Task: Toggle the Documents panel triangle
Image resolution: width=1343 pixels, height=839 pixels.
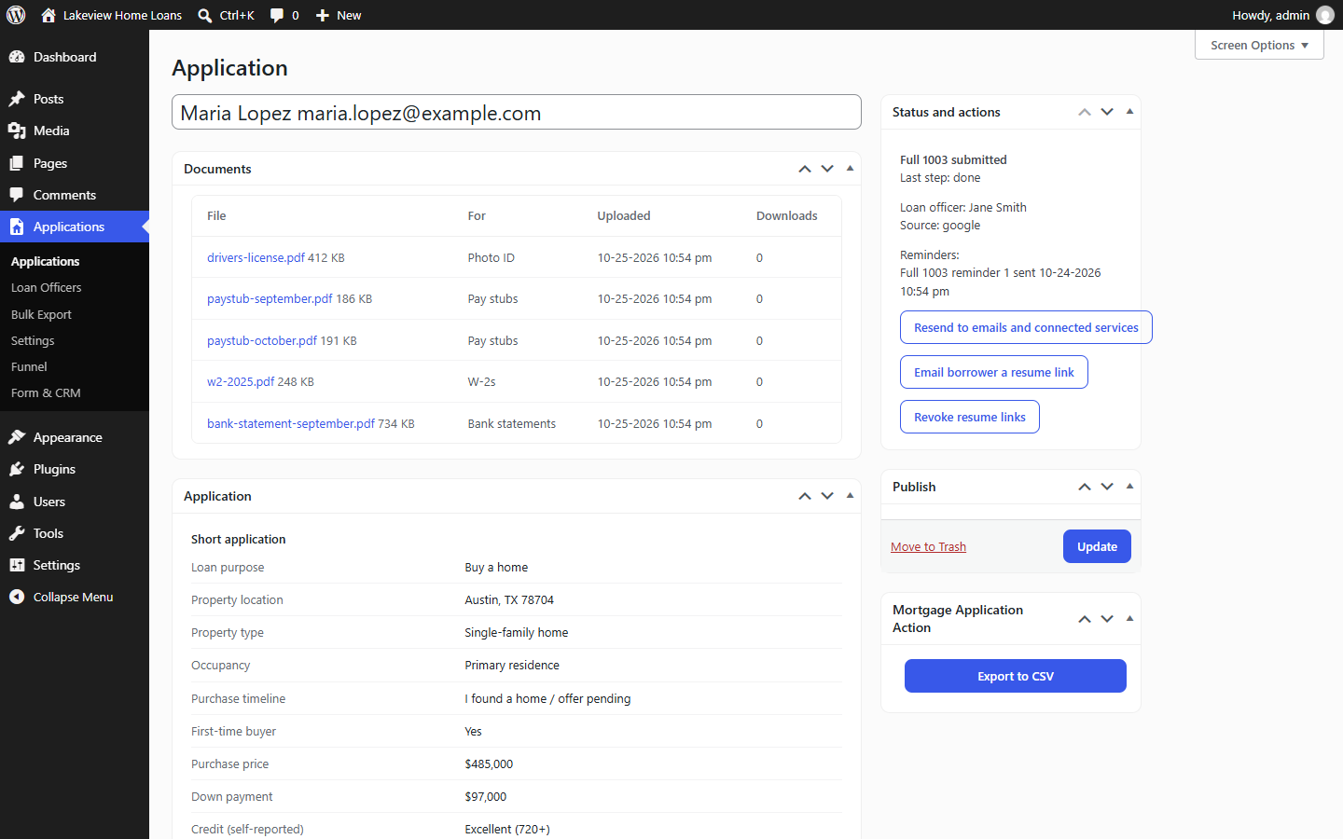Action: [850, 169]
